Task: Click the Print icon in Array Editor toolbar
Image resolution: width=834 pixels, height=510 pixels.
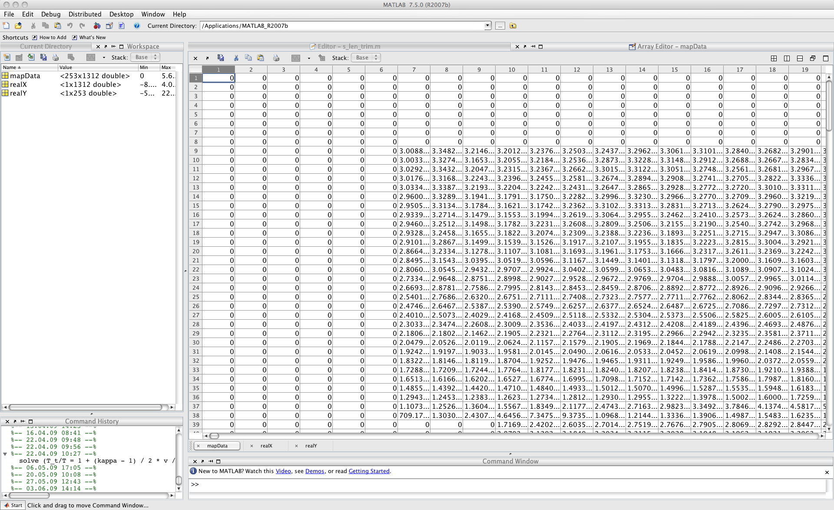Action: (276, 58)
